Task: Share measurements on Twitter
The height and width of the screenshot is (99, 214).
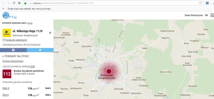Action: tap(40, 50)
